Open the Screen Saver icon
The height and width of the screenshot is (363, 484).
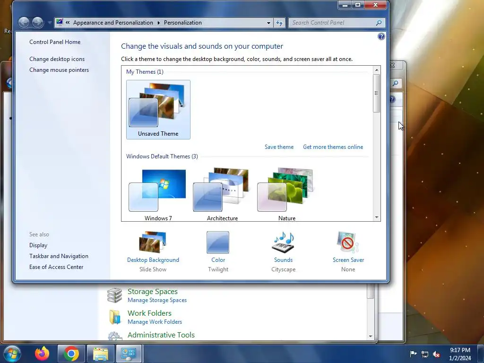[348, 242]
